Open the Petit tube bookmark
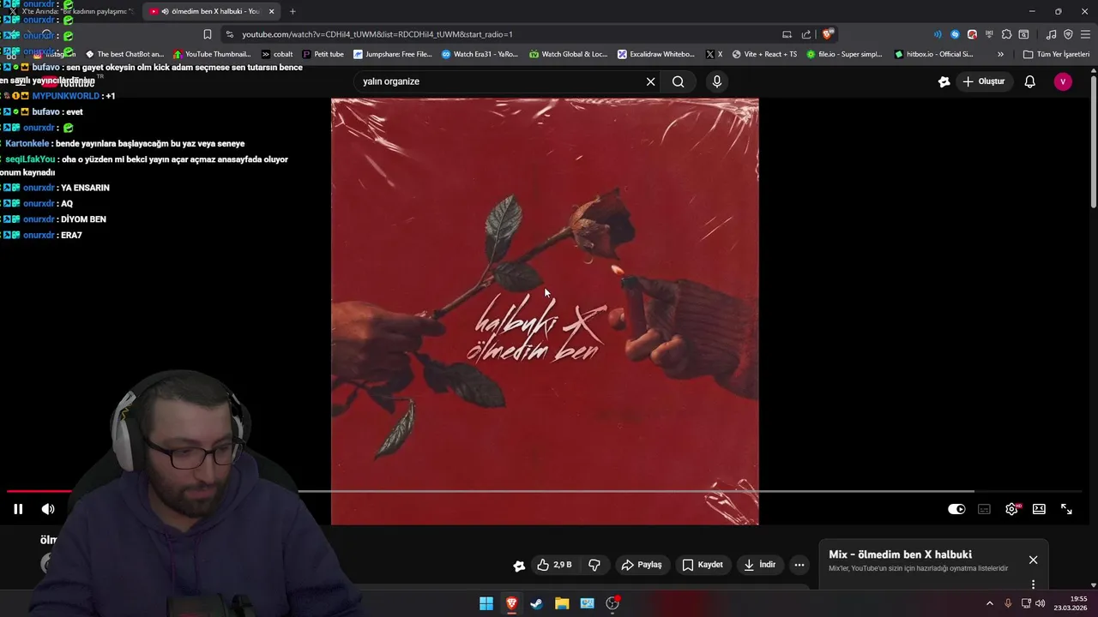Image resolution: width=1098 pixels, height=617 pixels. coord(323,54)
